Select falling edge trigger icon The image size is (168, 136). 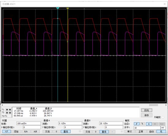point(142,124)
